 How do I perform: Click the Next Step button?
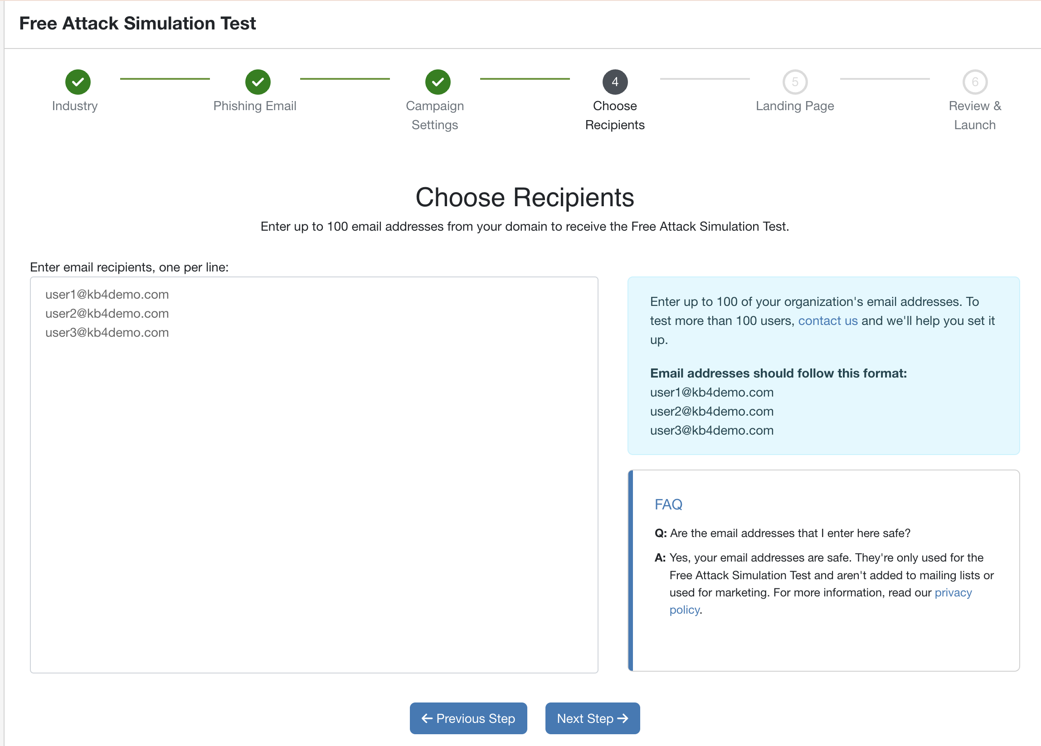click(592, 718)
